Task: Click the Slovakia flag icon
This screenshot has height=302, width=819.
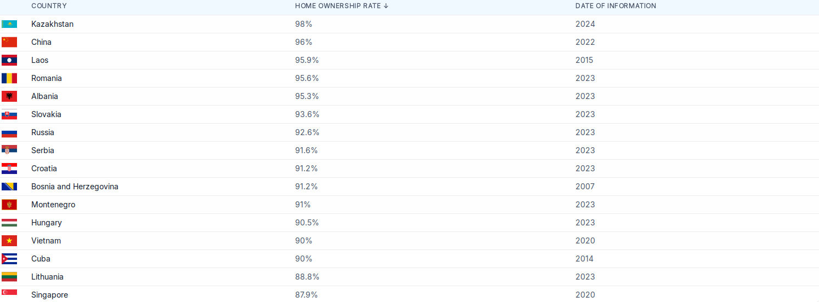Action: tap(9, 114)
